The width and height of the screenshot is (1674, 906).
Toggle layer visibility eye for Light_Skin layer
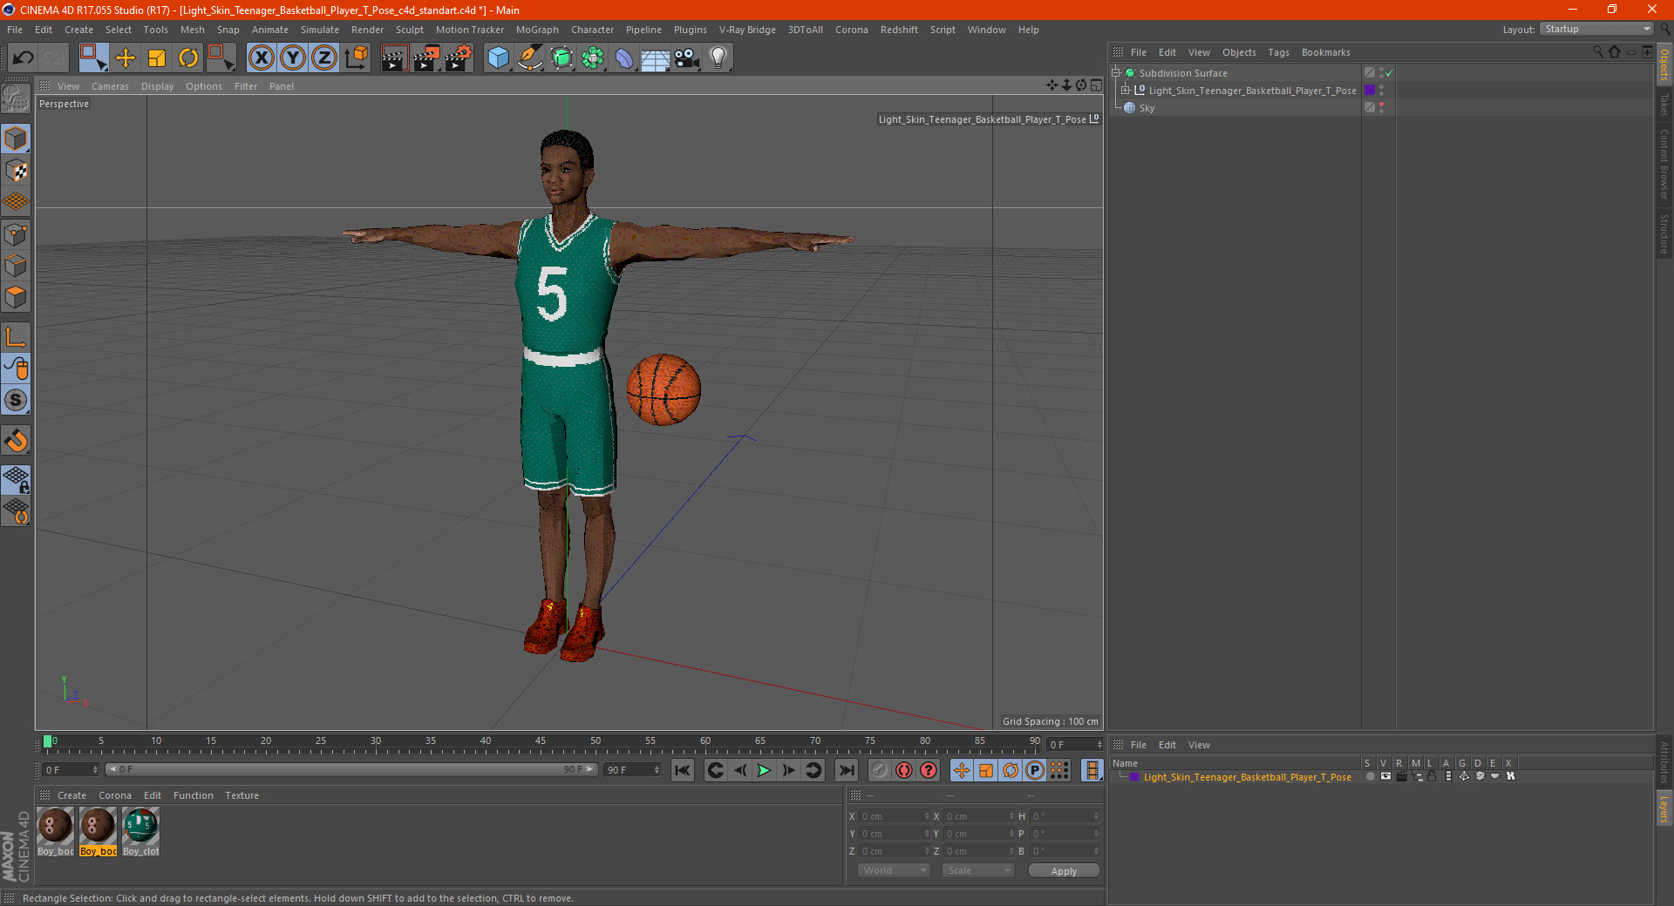(1385, 776)
